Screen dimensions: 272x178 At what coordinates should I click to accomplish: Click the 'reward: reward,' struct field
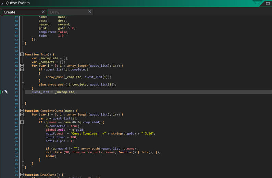[54, 24]
